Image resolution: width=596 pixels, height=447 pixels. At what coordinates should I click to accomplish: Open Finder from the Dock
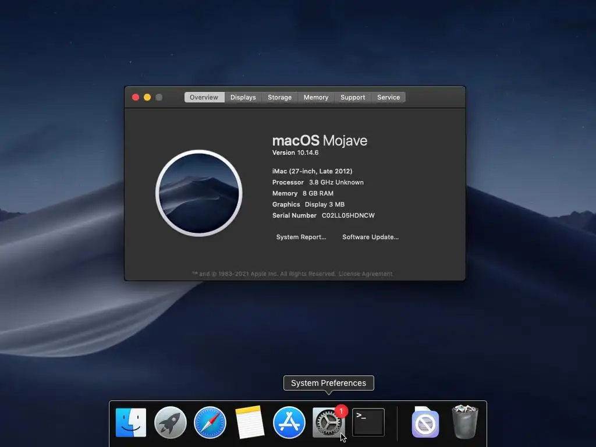131,423
